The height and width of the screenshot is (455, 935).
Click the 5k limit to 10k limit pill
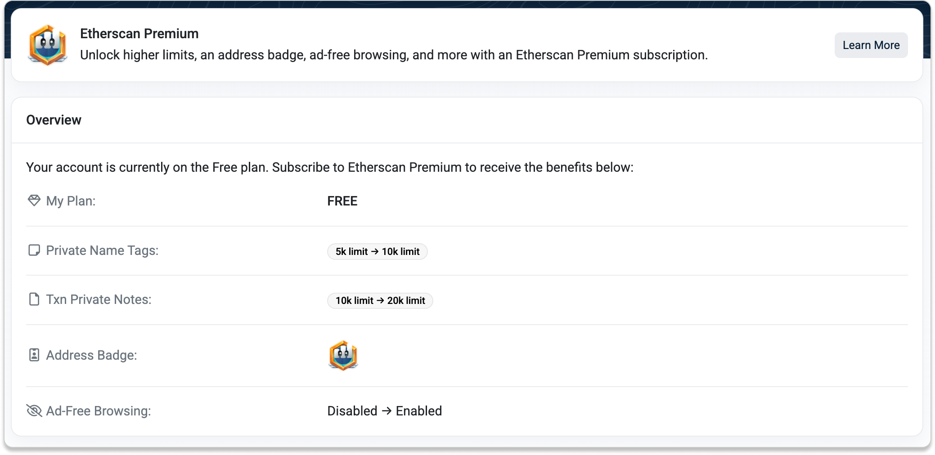[377, 251]
